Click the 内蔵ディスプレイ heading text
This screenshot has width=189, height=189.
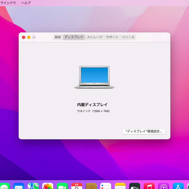pyautogui.click(x=92, y=105)
